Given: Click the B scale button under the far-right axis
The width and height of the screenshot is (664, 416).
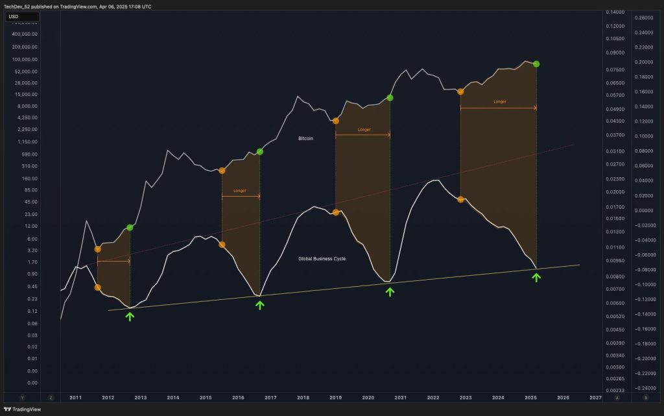Looking at the screenshot, I should click(646, 398).
